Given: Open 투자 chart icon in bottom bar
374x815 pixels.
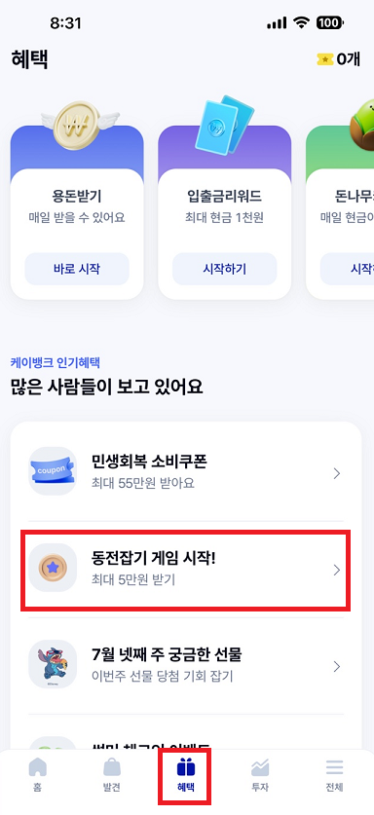Looking at the screenshot, I should (x=260, y=774).
